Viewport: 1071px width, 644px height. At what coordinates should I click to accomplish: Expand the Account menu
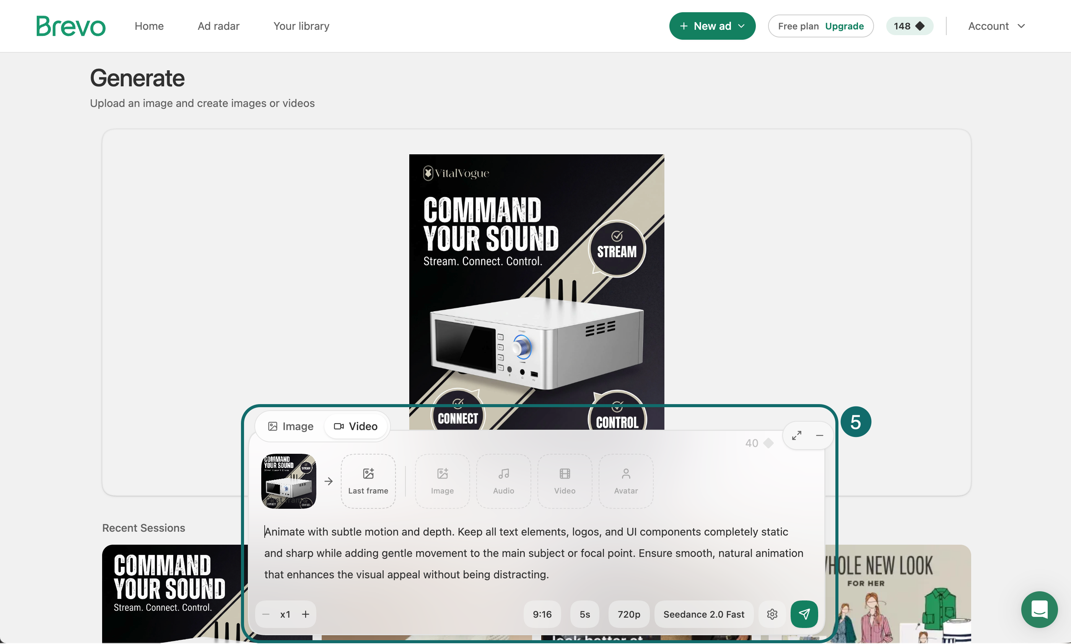[996, 26]
